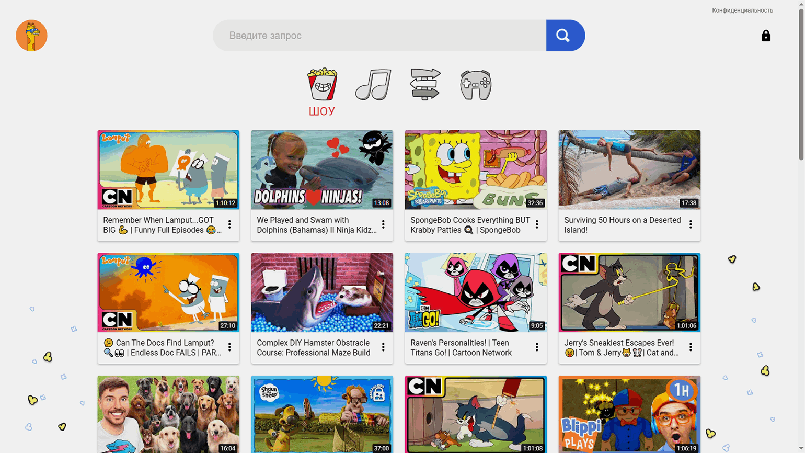Play the deserted island palm tree thumbnail
Image resolution: width=805 pixels, height=453 pixels.
coord(629,170)
